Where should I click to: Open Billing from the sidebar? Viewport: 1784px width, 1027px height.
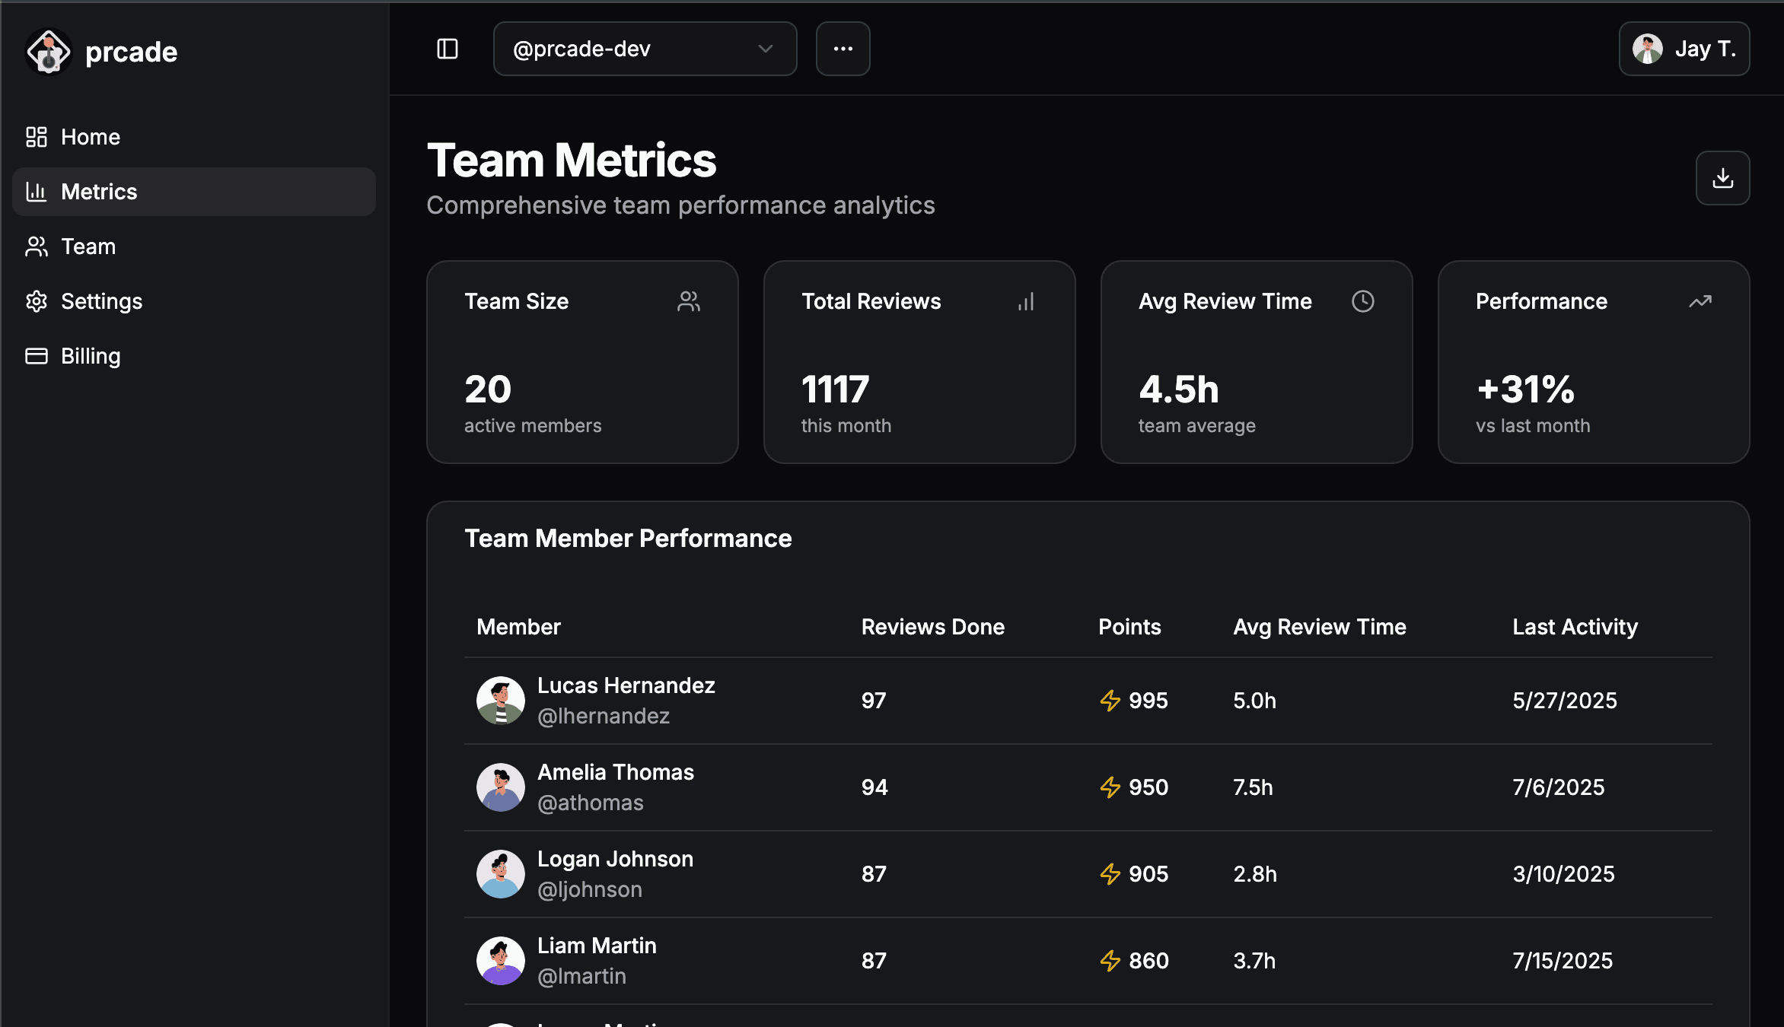coord(91,356)
